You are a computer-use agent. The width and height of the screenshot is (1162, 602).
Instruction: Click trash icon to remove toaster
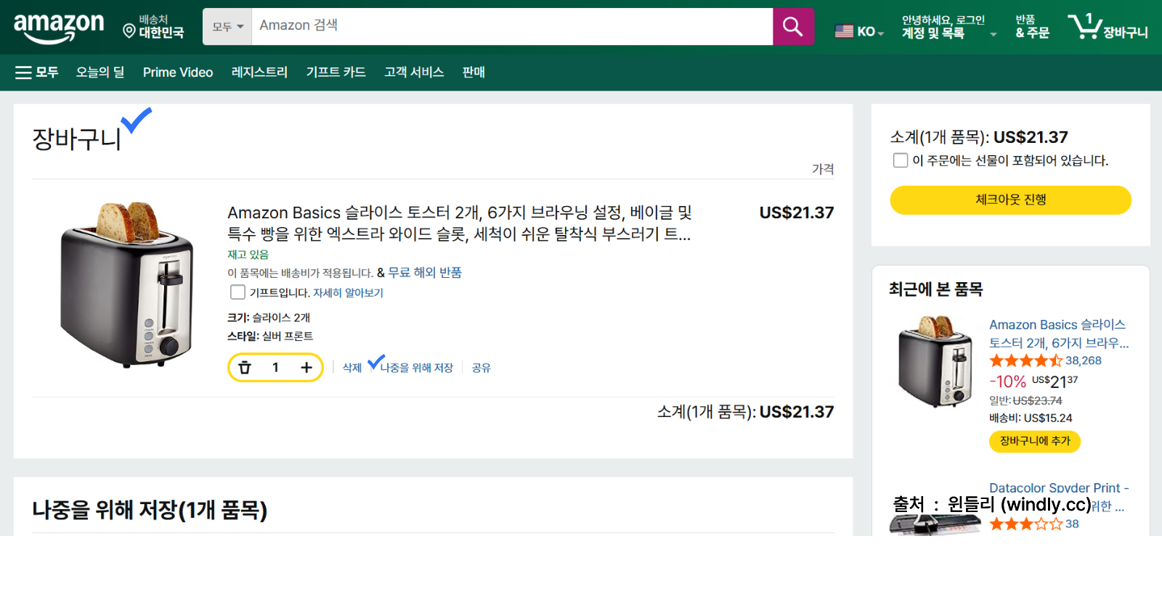(x=245, y=368)
